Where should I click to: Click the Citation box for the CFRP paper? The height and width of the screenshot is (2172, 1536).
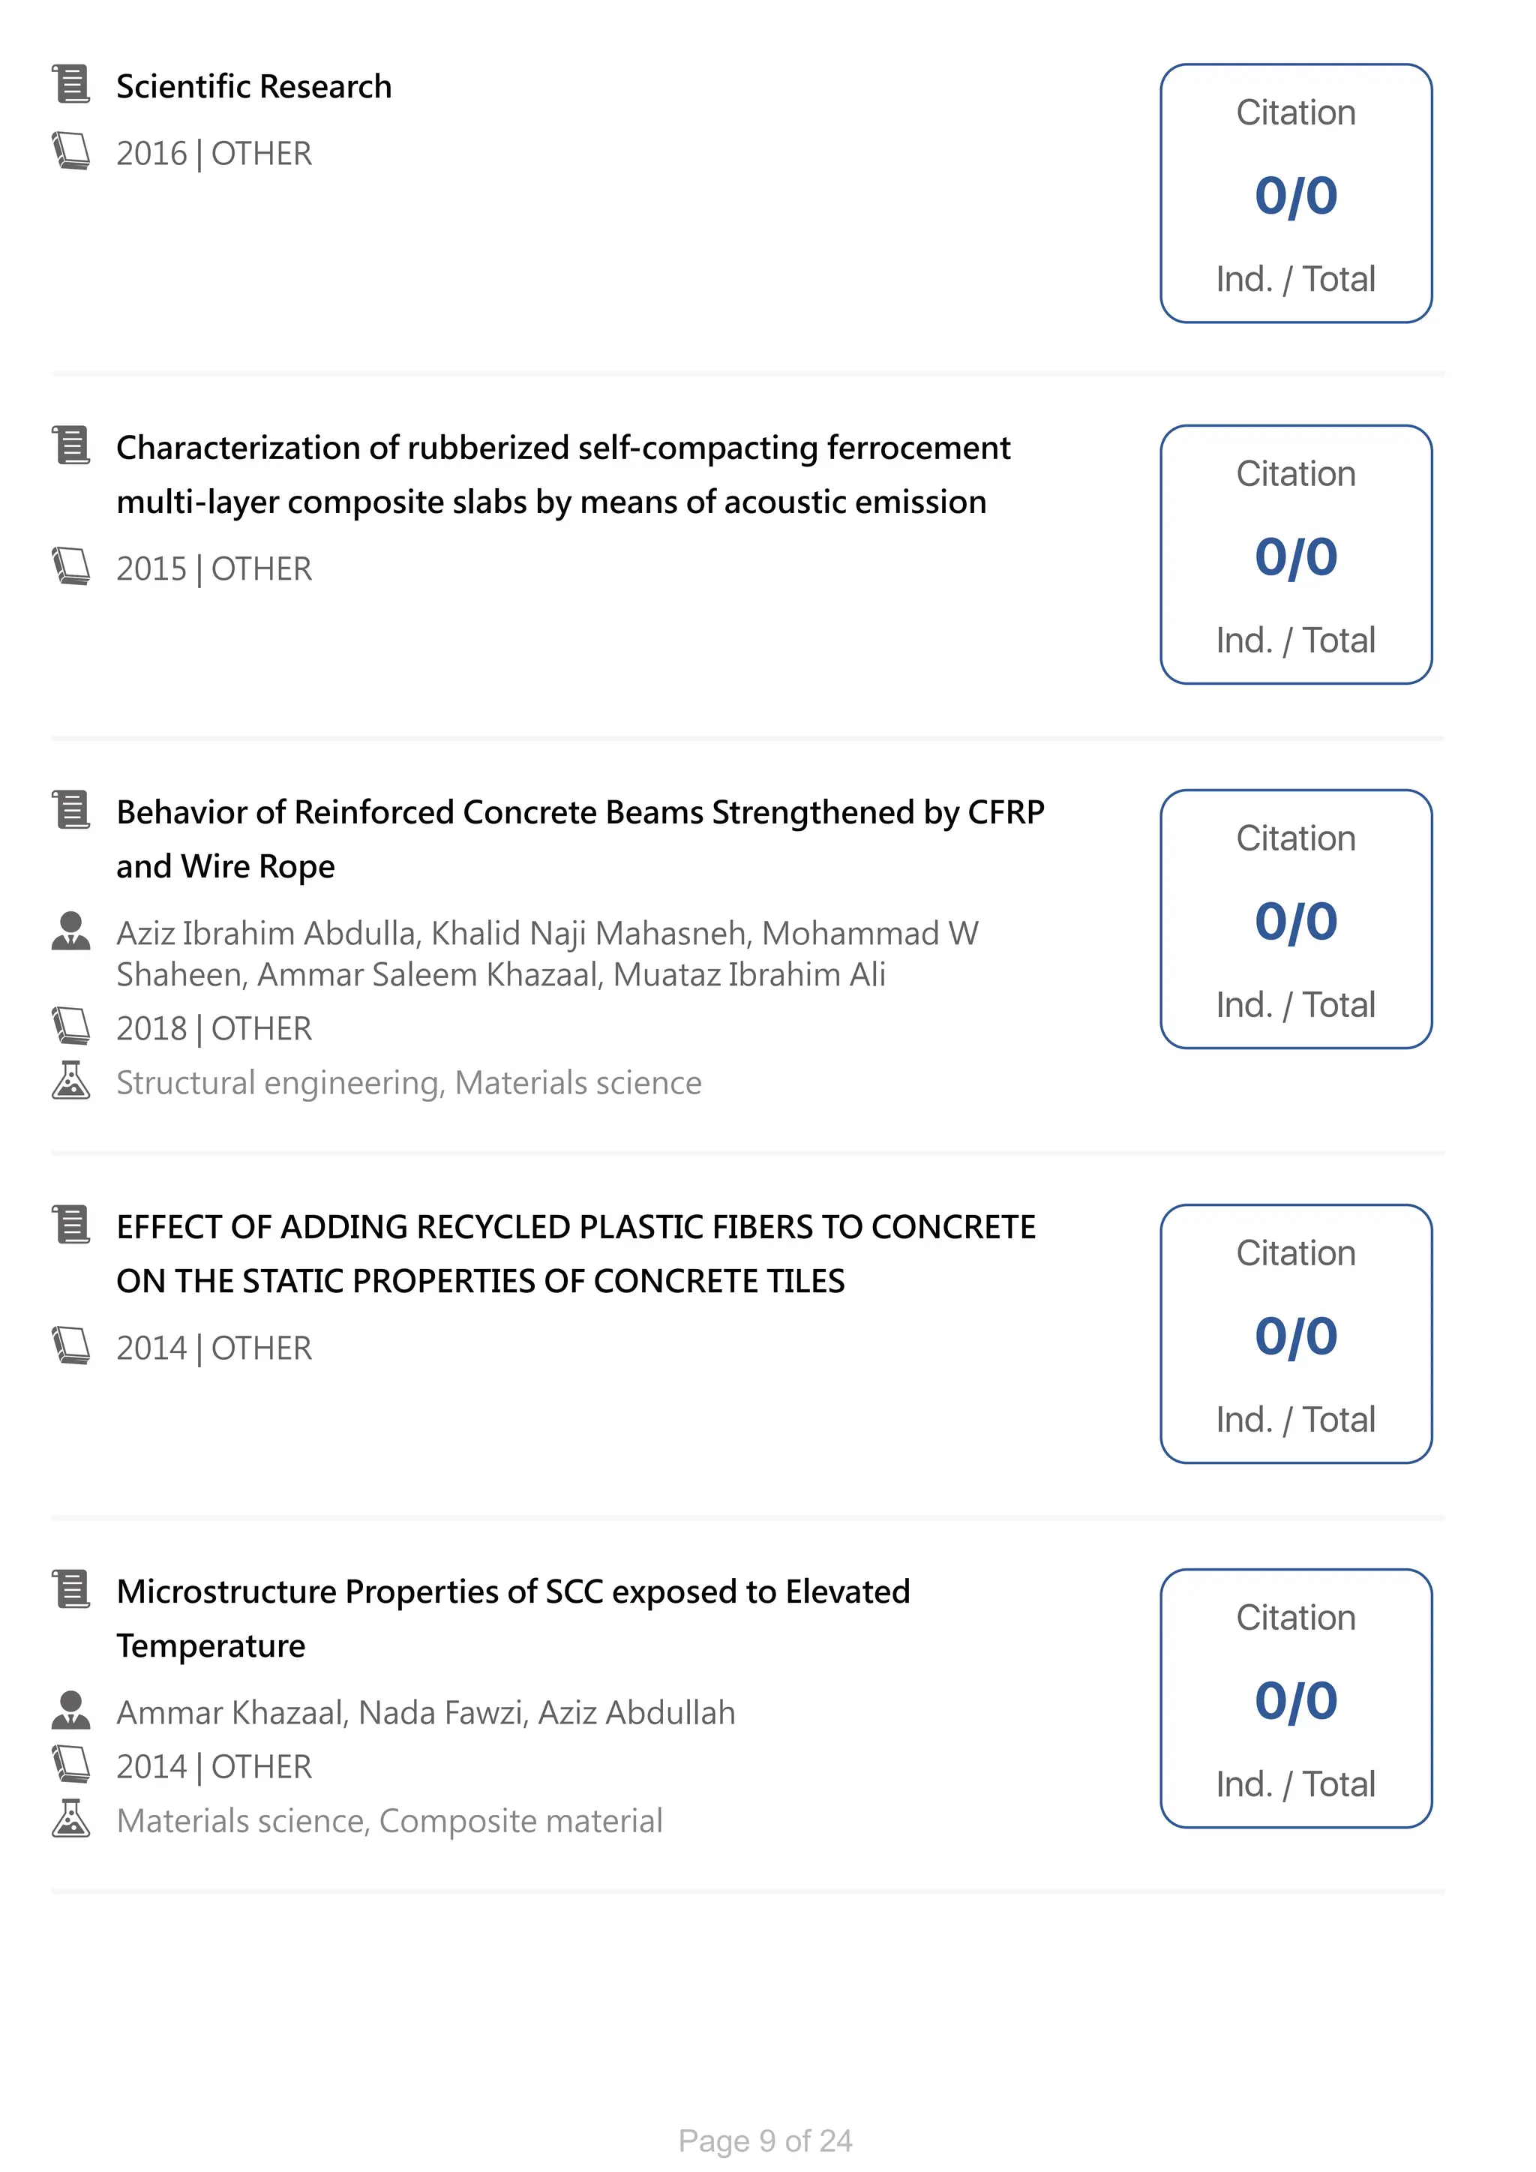pos(1294,919)
